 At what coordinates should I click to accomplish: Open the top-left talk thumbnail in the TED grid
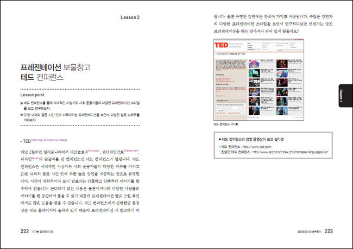[255, 63]
